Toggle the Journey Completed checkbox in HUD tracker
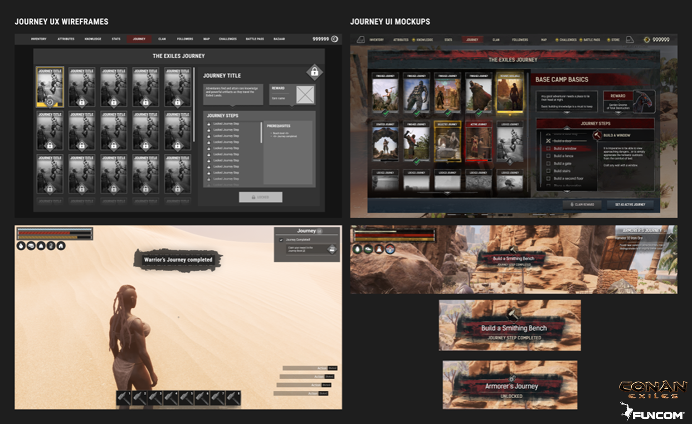 (x=281, y=240)
